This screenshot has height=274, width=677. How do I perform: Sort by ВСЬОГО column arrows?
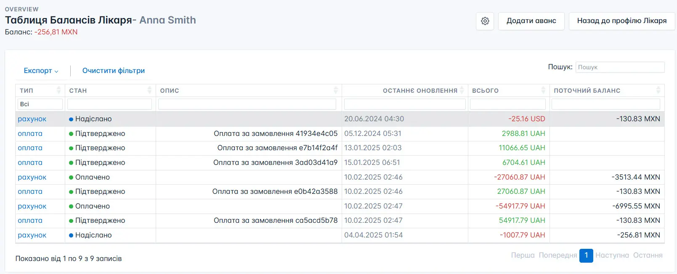click(543, 90)
